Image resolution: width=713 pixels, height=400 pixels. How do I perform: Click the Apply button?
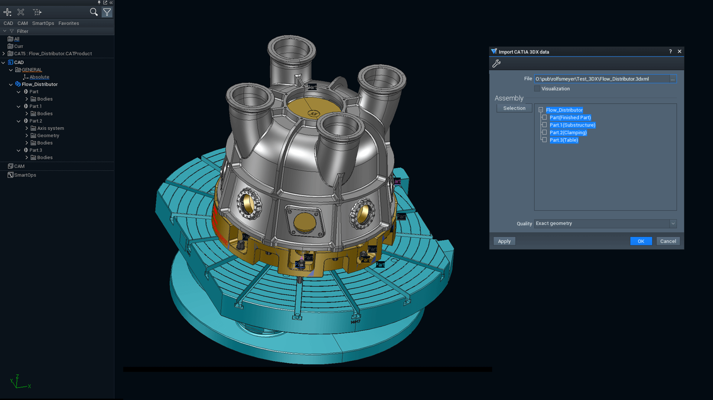504,241
